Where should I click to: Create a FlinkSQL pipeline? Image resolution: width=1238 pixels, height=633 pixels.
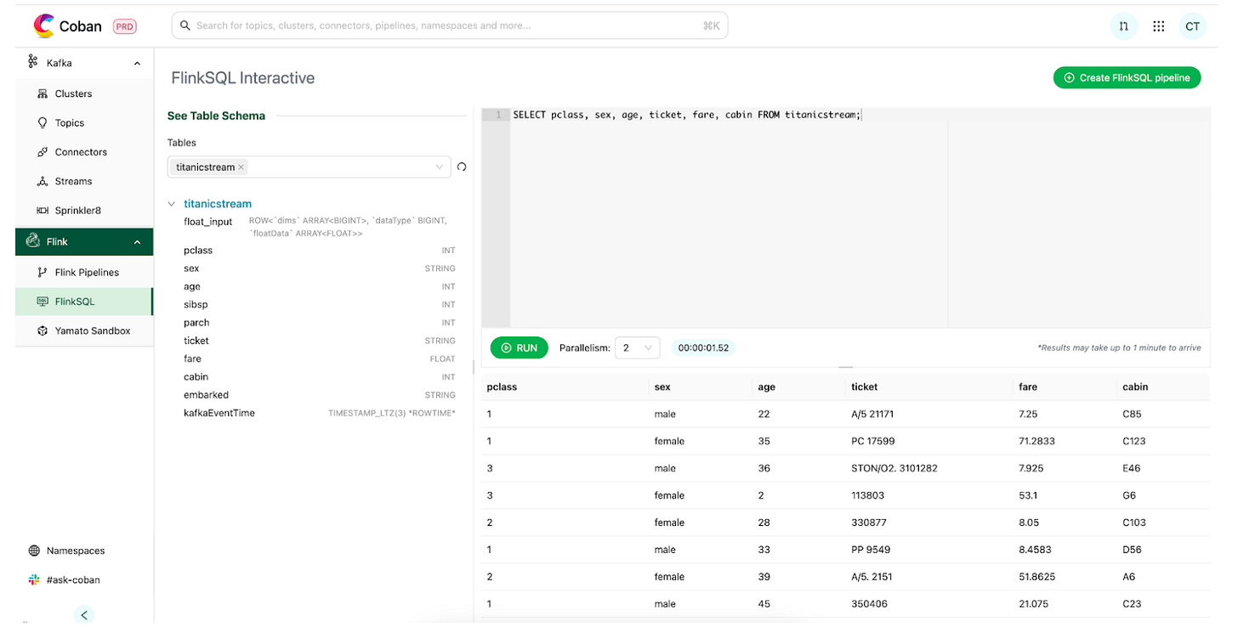pyautogui.click(x=1127, y=77)
